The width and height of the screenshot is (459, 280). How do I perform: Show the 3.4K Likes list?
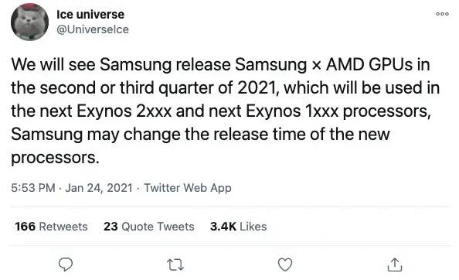pyautogui.click(x=238, y=227)
